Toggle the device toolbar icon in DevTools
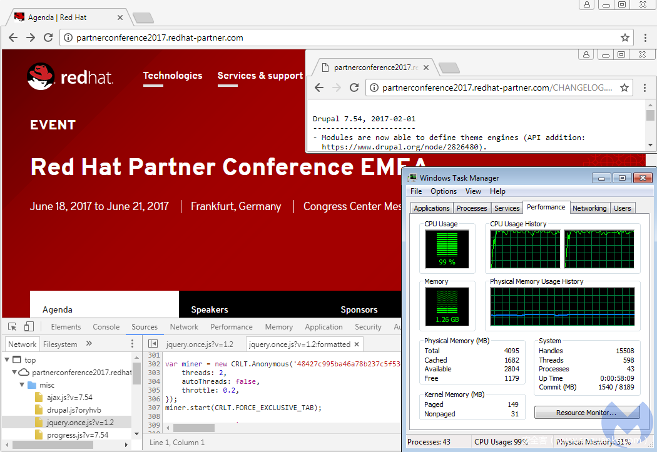The height and width of the screenshot is (452, 657). pos(29,326)
